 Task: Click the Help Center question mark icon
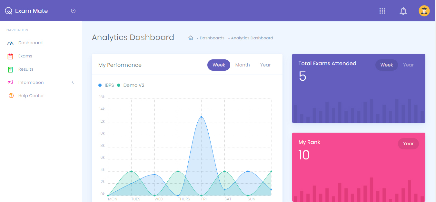(x=11, y=96)
